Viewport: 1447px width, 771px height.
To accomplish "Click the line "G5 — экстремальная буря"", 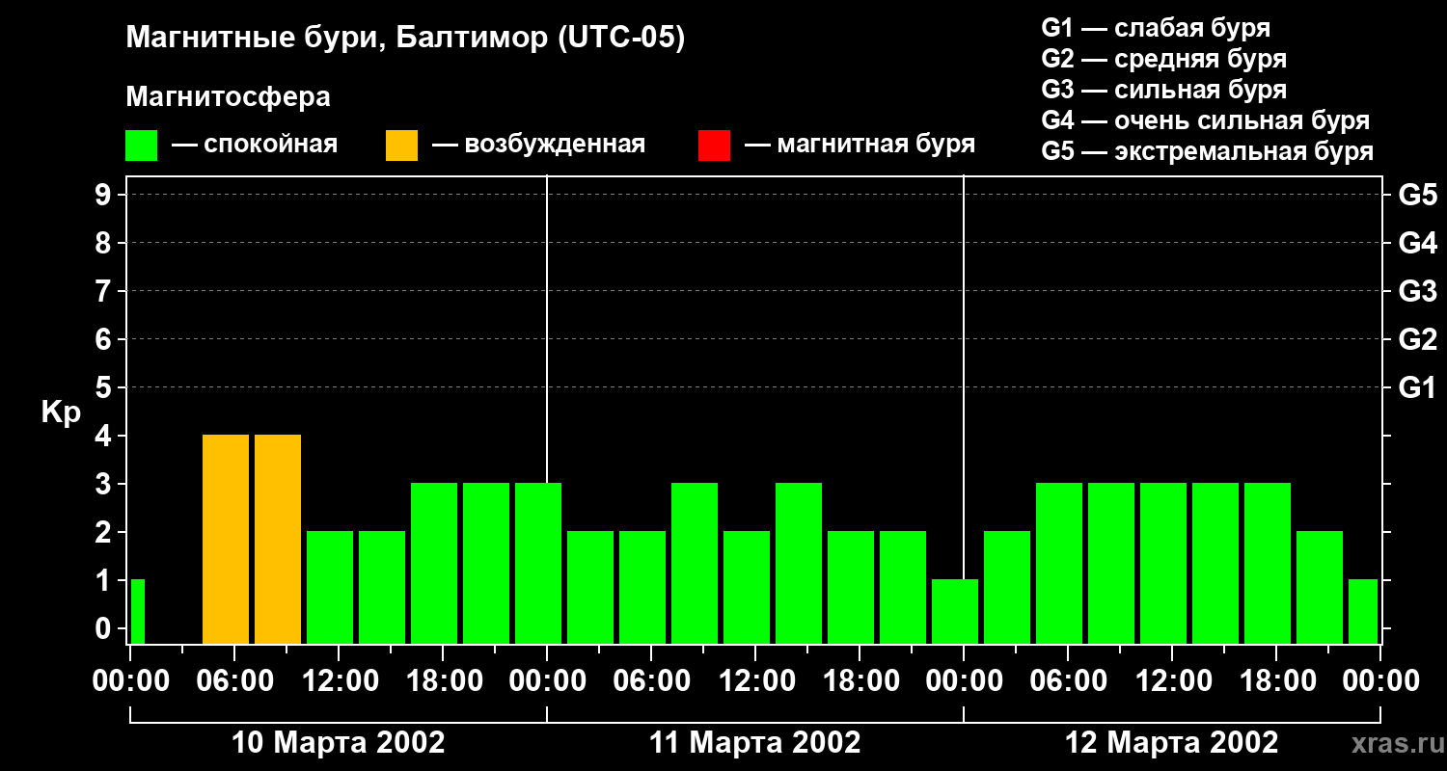I will pyautogui.click(x=1208, y=151).
